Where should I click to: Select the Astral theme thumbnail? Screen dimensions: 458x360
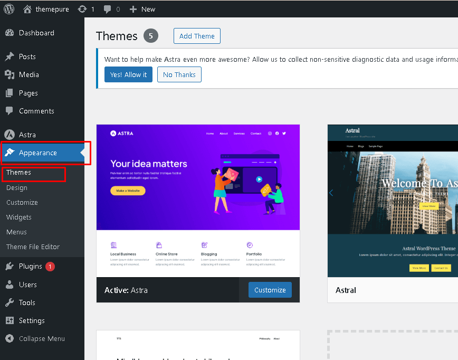(393, 201)
